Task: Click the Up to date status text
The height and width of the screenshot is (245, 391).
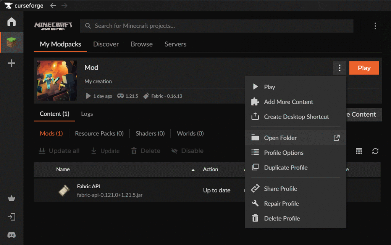Action: point(217,191)
